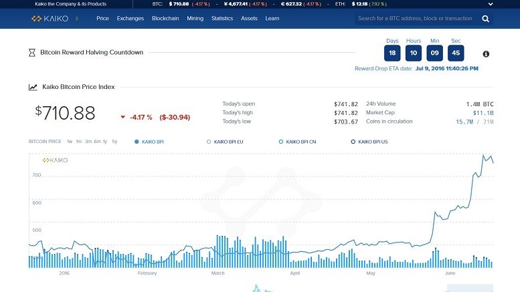520x292 pixels.
Task: Expand the top ticker bar chevron
Action: click(x=491, y=4)
